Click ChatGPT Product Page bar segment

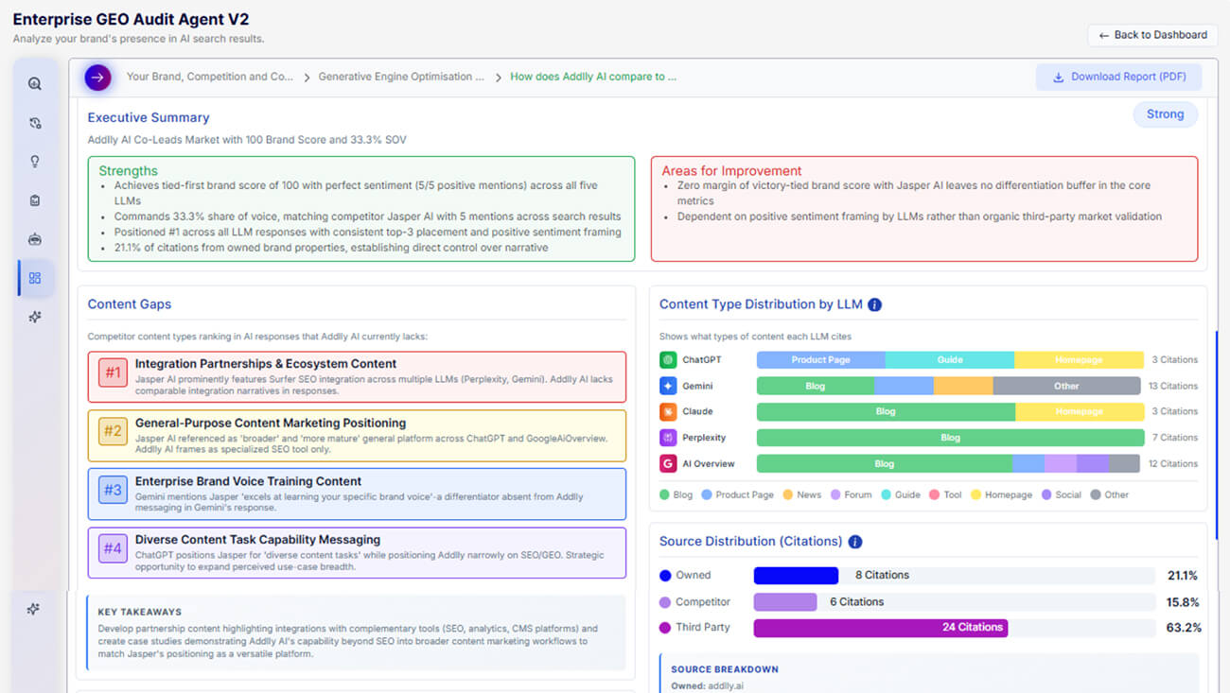click(821, 360)
